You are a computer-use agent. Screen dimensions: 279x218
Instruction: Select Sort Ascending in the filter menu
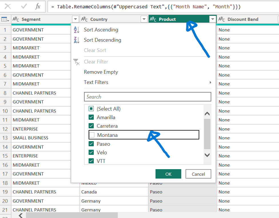pos(101,29)
